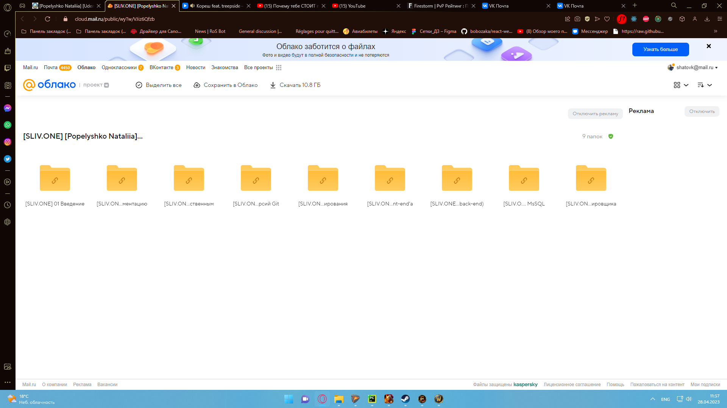
Task: Open Messenger in the Opera sidebar
Action: [8, 108]
